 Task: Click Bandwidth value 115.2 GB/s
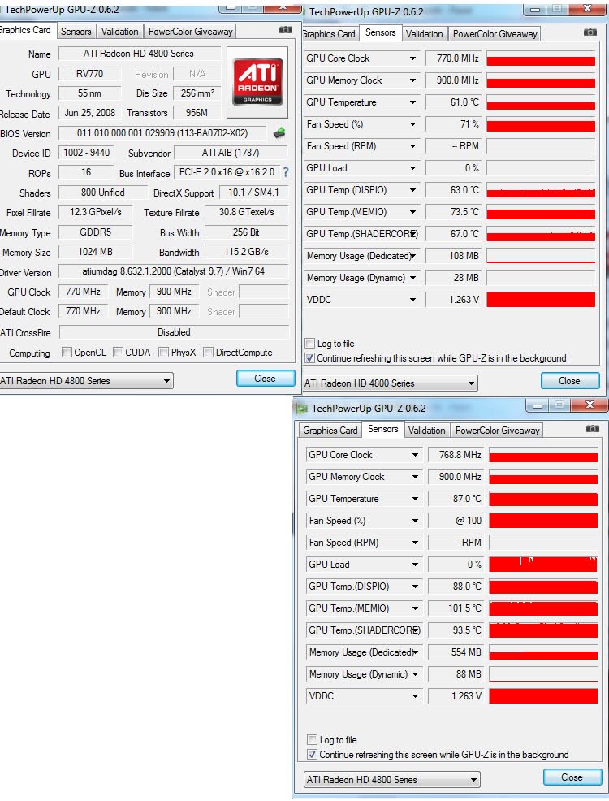[247, 252]
